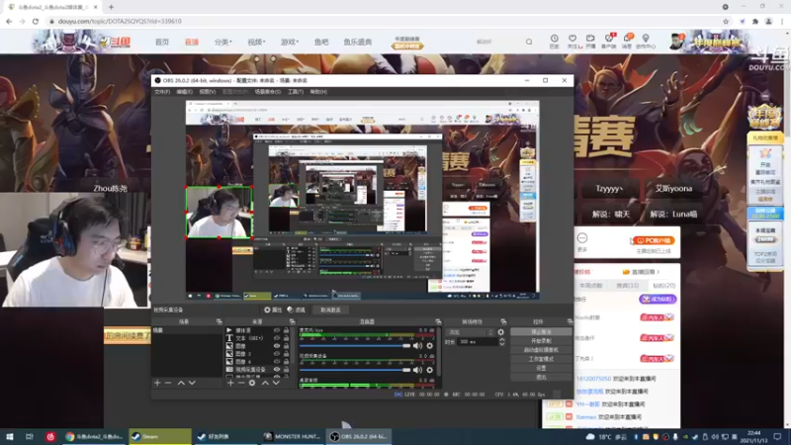Viewport: 791px width, 445px height.
Task: Open source properties gear in OBS toolbar
Action: click(x=273, y=310)
